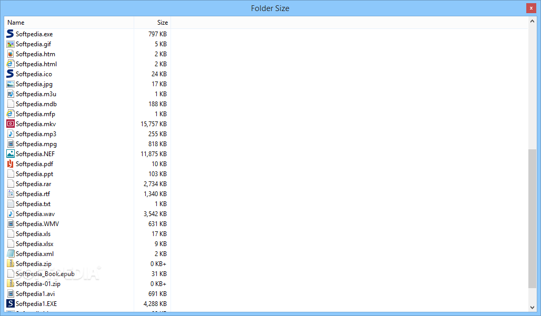Select the Softpedia.mkv video icon
The height and width of the screenshot is (316, 541).
pyautogui.click(x=11, y=124)
